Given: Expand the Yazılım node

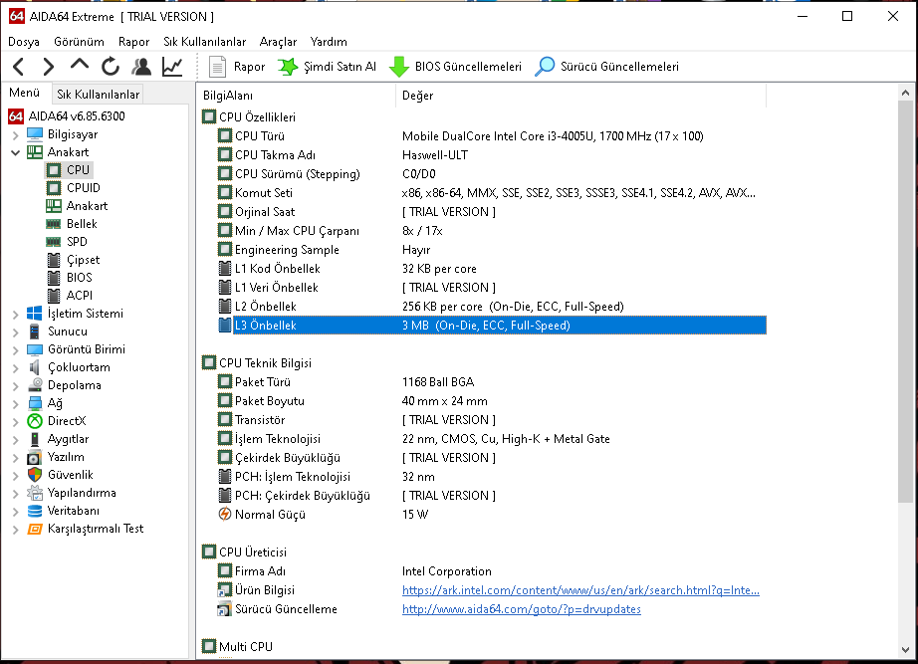Looking at the screenshot, I should pos(16,458).
